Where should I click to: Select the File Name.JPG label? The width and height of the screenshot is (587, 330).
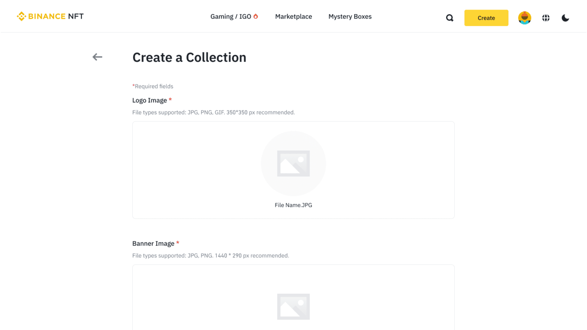(293, 205)
